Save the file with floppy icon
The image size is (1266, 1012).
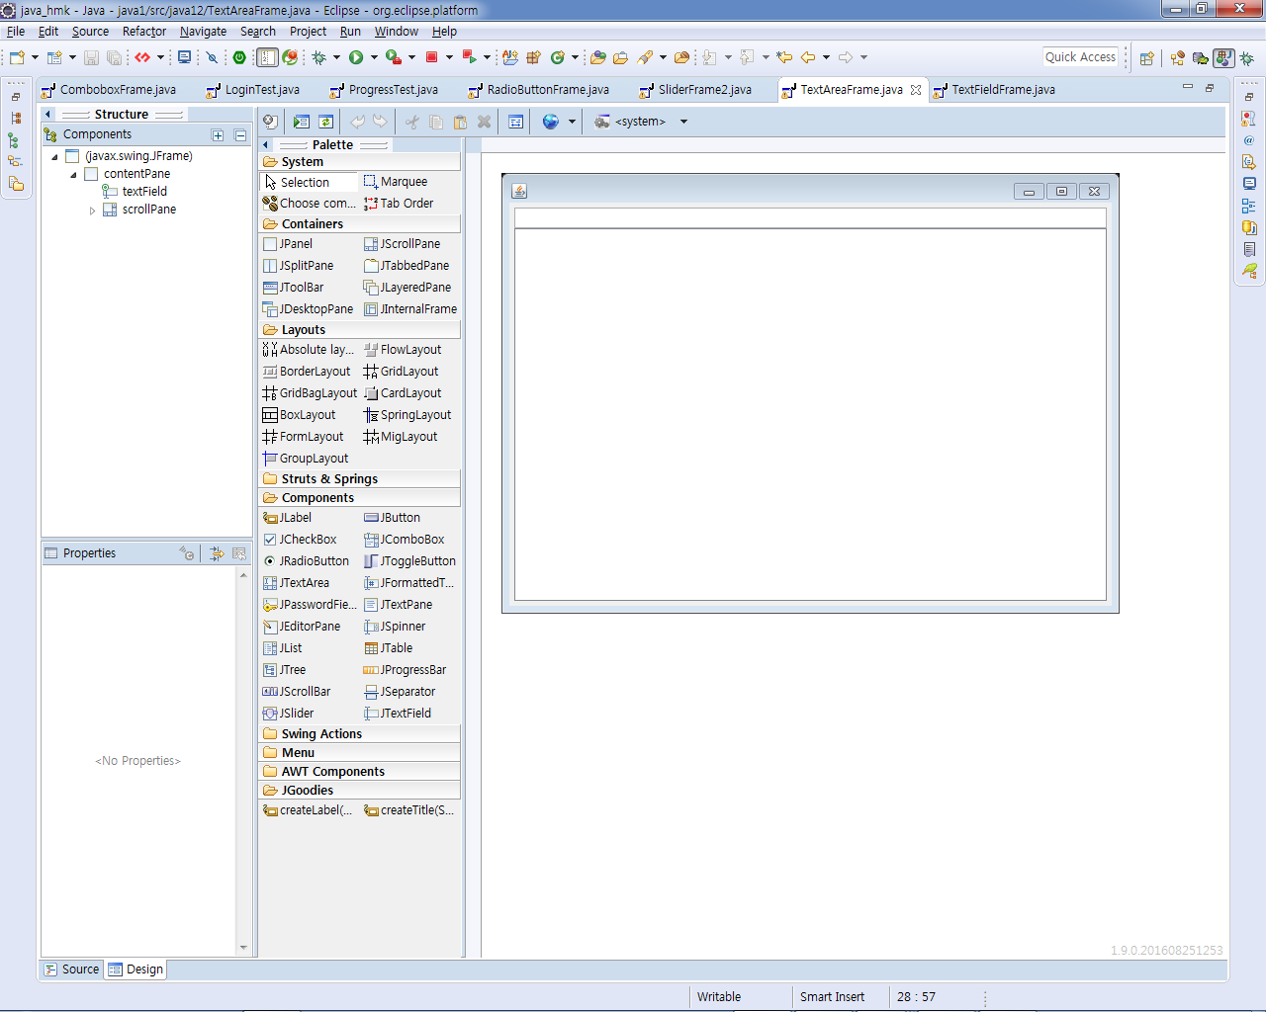pyautogui.click(x=91, y=57)
